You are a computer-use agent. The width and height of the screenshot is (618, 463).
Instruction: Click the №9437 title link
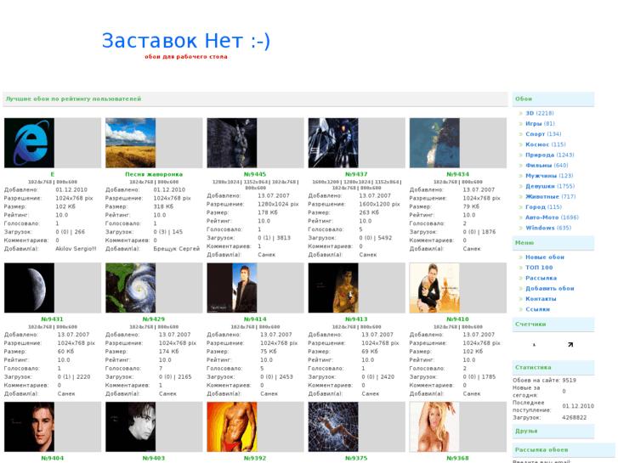pos(356,174)
